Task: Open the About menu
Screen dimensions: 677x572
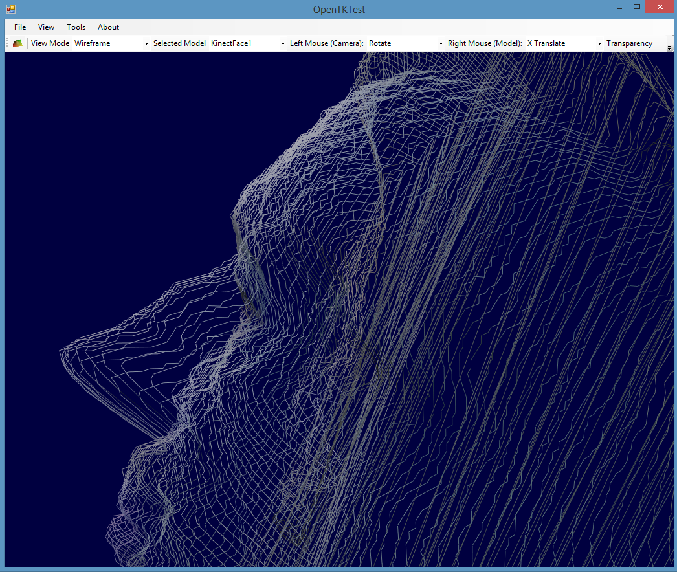Action: (108, 27)
